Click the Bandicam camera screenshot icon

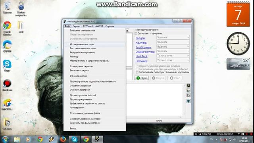tap(242, 134)
